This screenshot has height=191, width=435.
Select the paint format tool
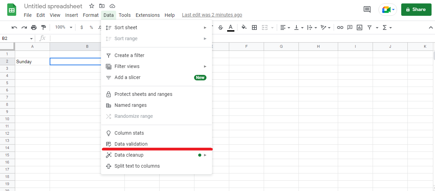coord(44,27)
